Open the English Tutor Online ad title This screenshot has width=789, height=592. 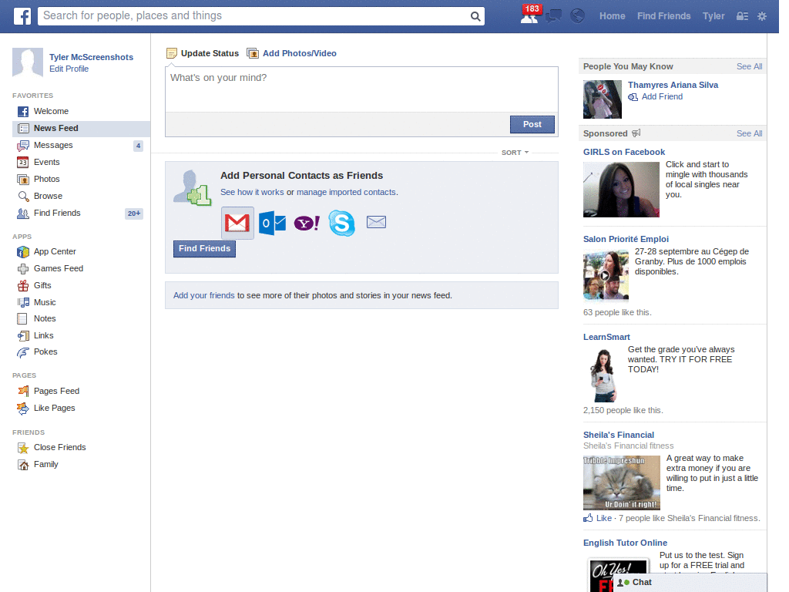tap(625, 543)
